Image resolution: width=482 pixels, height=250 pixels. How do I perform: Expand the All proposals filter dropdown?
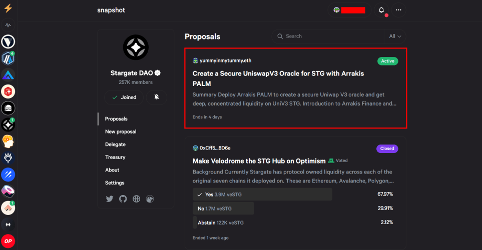pos(395,36)
